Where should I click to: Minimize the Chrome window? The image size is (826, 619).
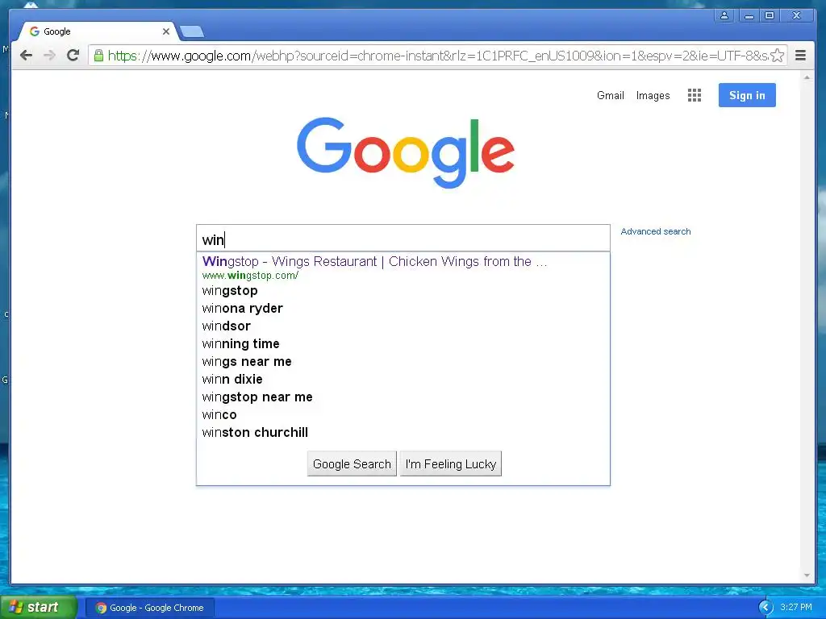tap(749, 15)
